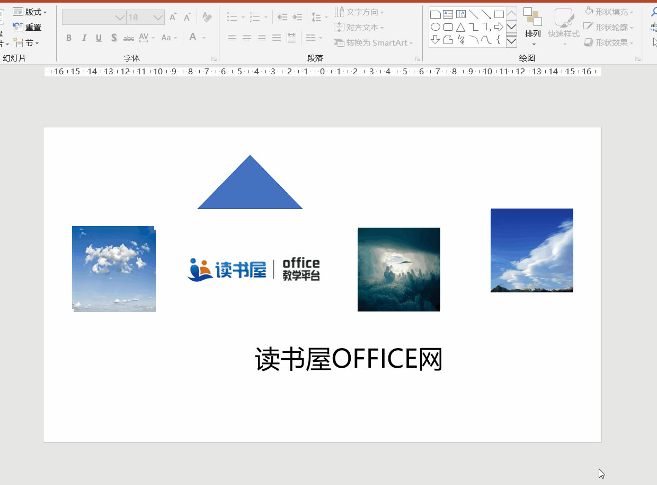Toggle underline formatting
Image resolution: width=657 pixels, height=485 pixels.
[99, 38]
